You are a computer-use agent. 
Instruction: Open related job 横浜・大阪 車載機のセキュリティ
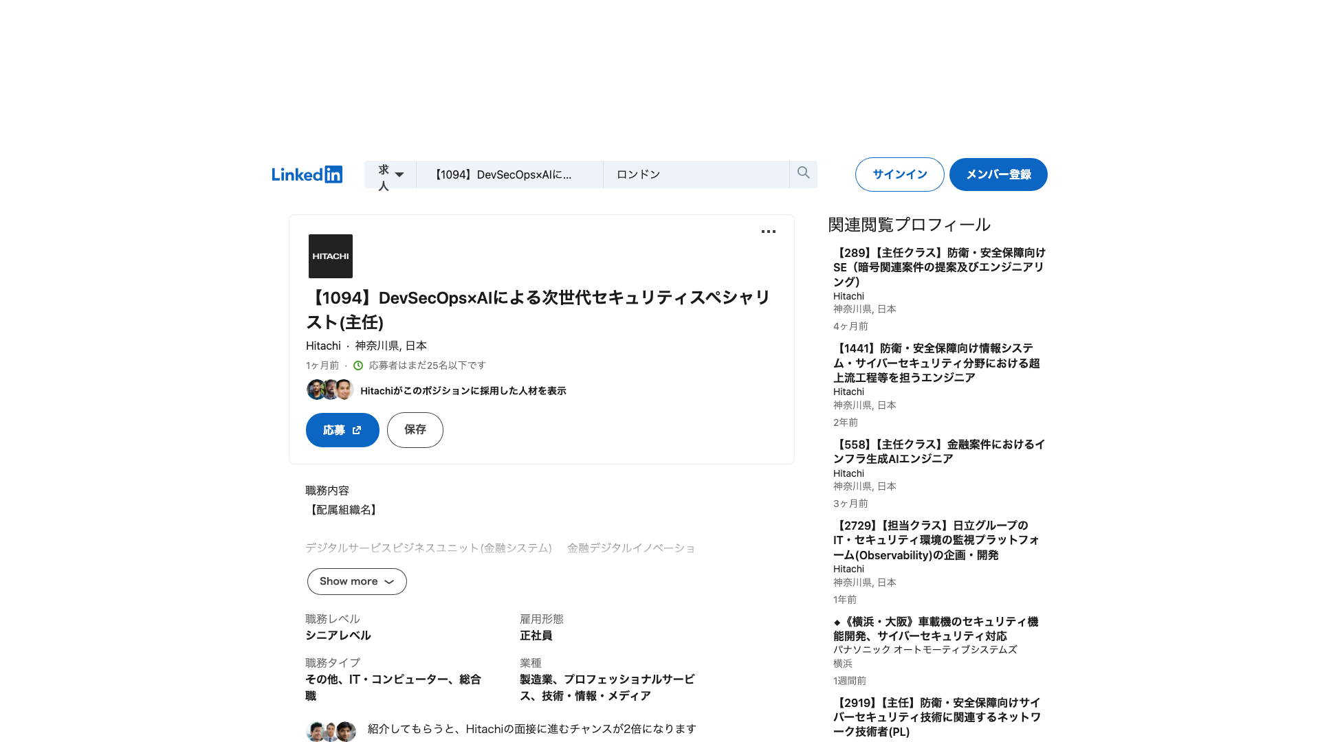[x=936, y=629]
